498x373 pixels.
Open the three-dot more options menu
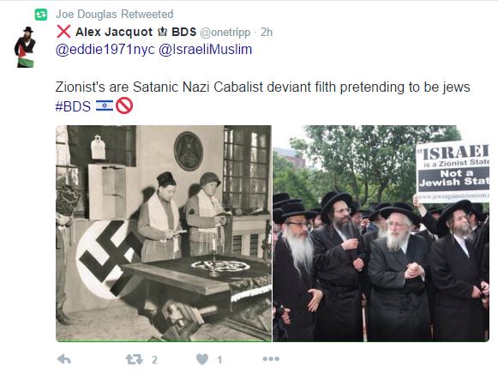(271, 359)
